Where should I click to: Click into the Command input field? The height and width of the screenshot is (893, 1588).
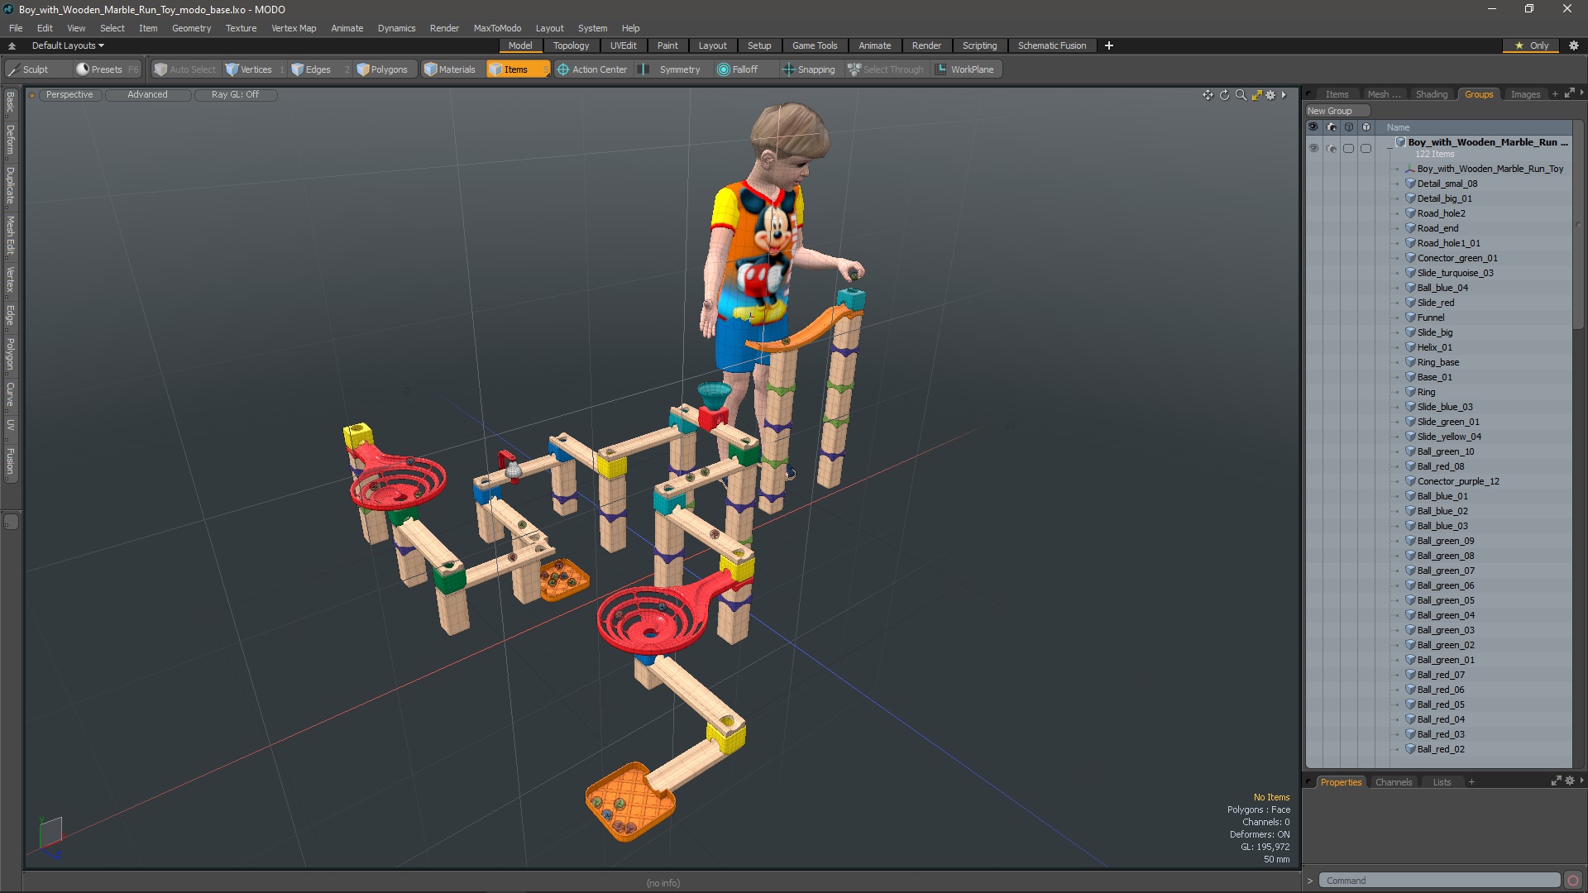(1439, 881)
